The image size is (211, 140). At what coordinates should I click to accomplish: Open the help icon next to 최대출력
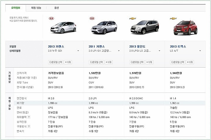point(29,117)
